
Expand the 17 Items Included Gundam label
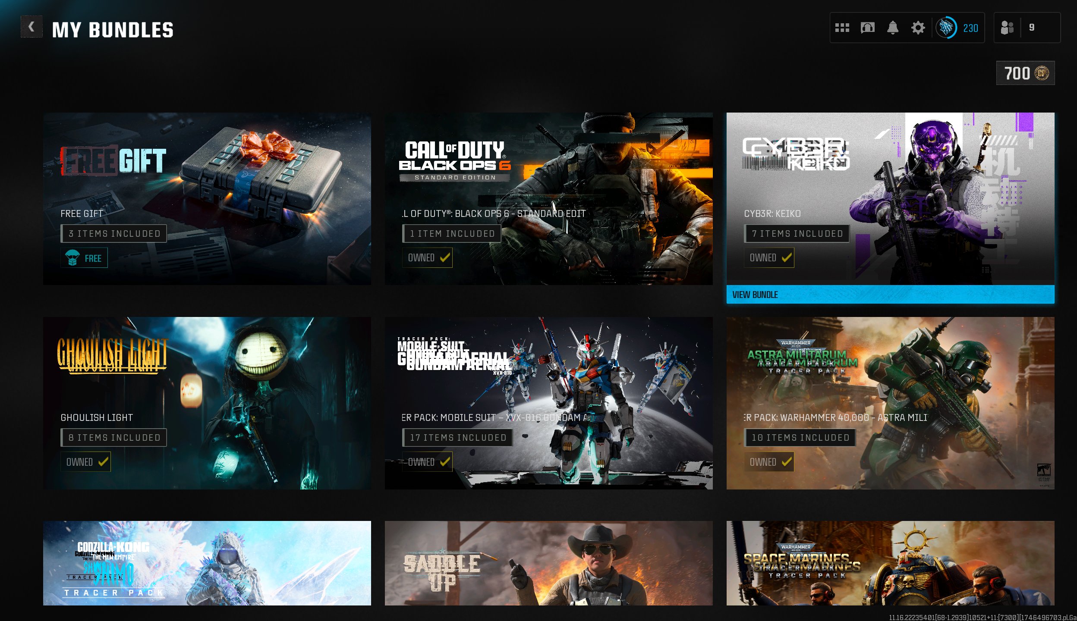457,438
